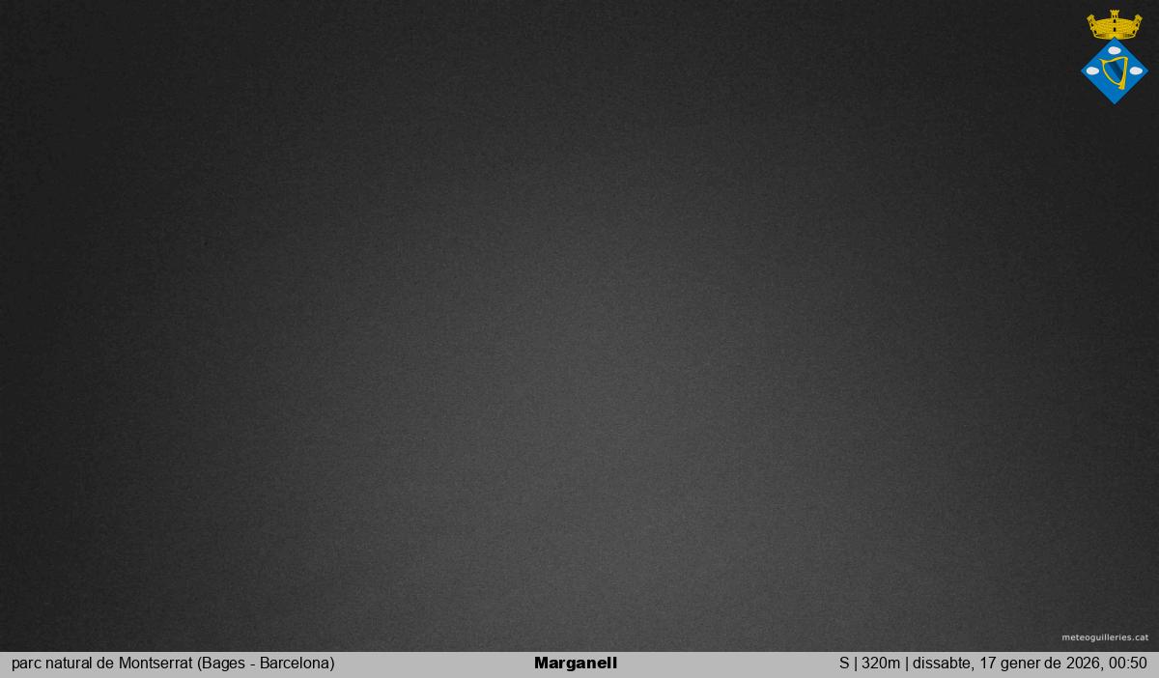The height and width of the screenshot is (678, 1159).
Task: Click the centre of the dark webcam image
Action: 579,325
